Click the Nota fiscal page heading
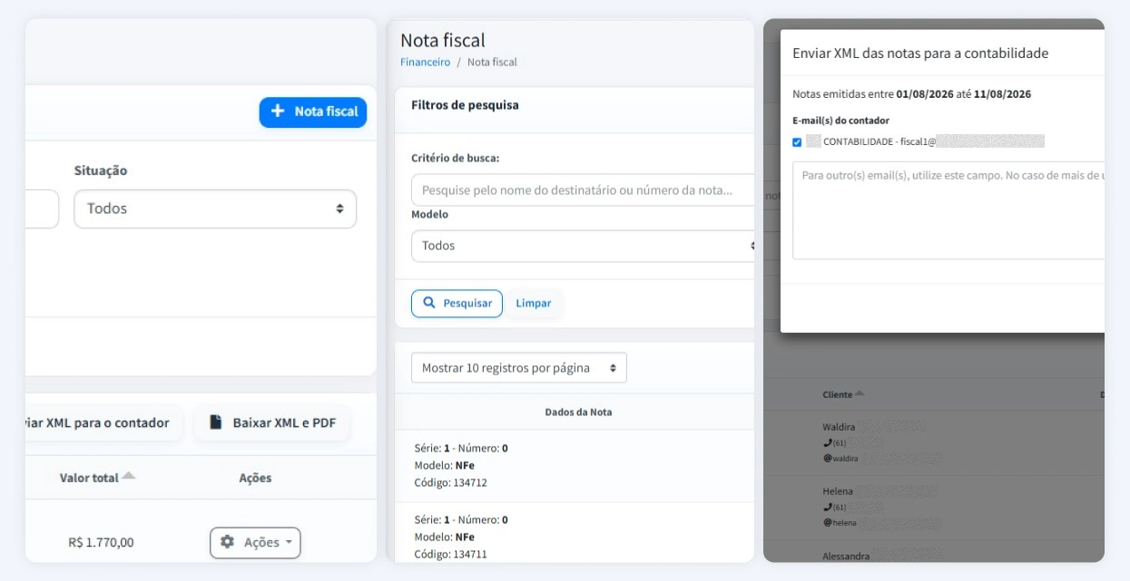Image resolution: width=1130 pixels, height=581 pixels. (x=443, y=40)
